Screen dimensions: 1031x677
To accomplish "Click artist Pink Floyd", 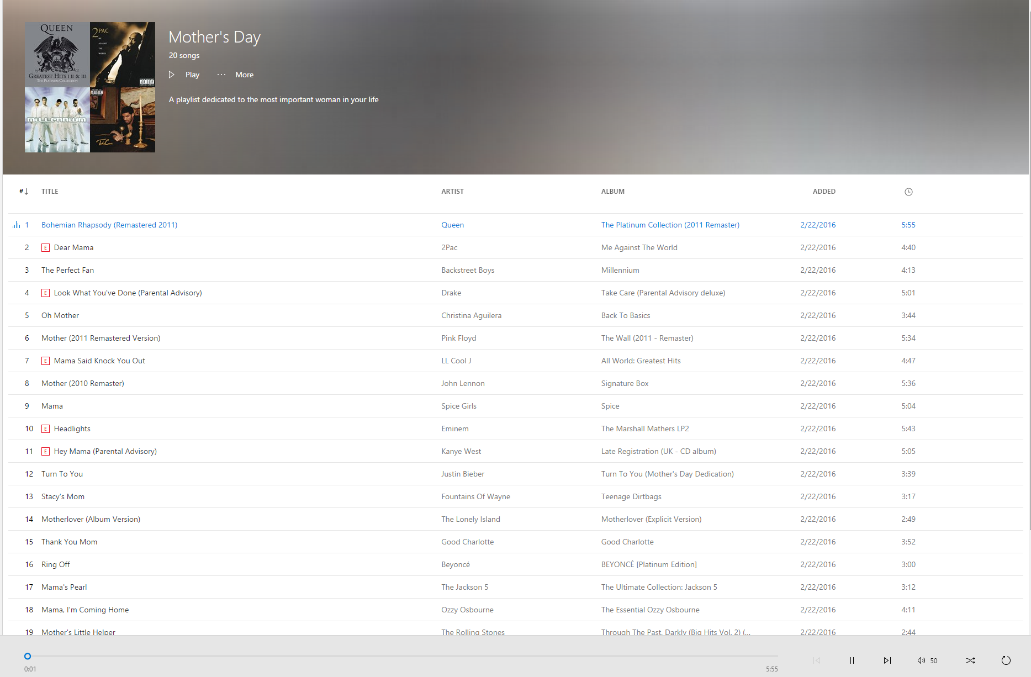I will coord(458,338).
